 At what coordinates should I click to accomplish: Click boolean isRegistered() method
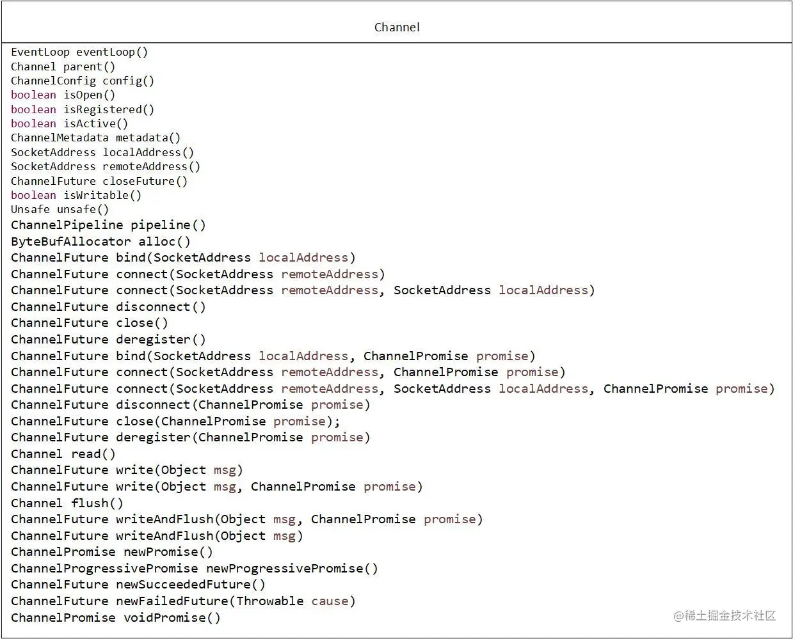pos(83,109)
